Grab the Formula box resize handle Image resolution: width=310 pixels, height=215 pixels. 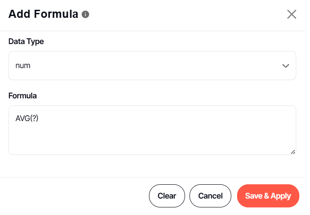pos(293,152)
